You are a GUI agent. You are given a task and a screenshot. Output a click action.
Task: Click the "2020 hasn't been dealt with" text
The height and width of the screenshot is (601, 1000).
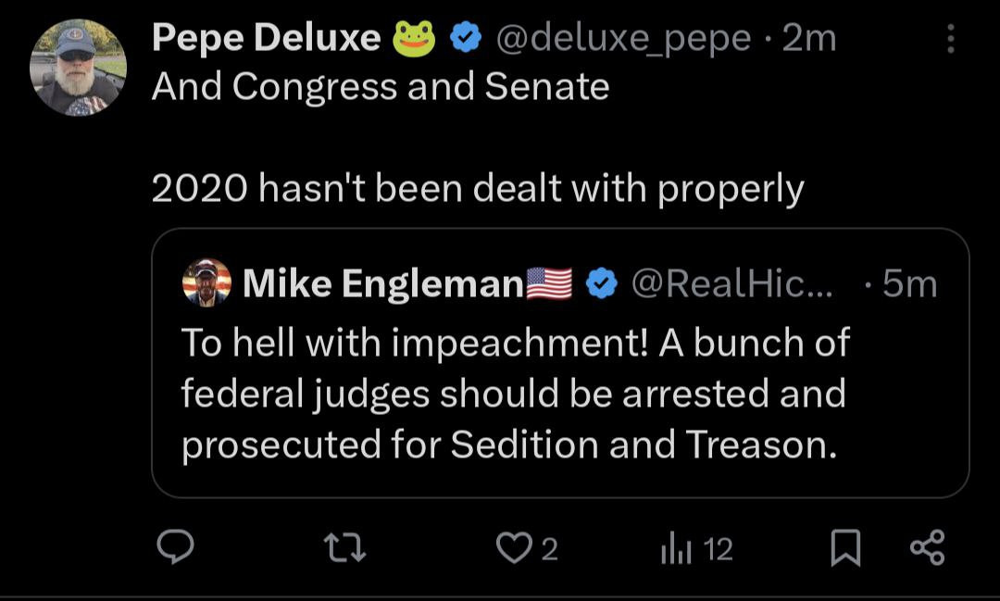(477, 189)
